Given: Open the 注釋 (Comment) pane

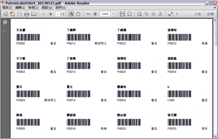Looking at the screenshot, I should click(x=210, y=14).
